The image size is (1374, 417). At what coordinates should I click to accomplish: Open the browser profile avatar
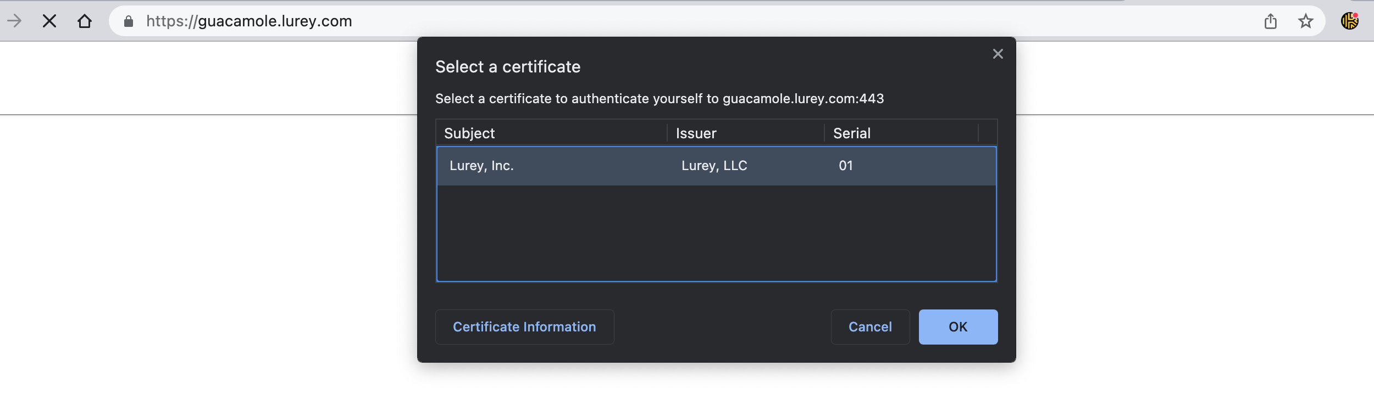pyautogui.click(x=1349, y=21)
